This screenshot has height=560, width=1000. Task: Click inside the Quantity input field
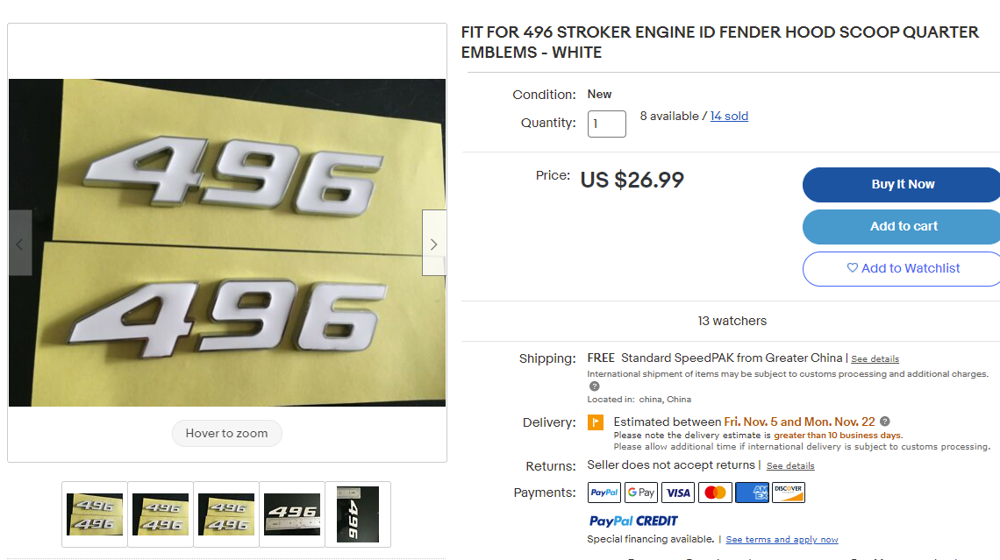pos(606,123)
